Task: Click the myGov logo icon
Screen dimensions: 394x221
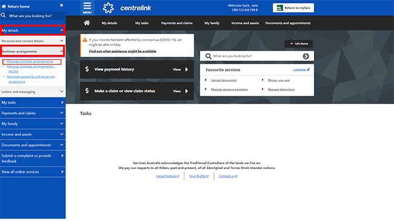Action: coord(279,8)
